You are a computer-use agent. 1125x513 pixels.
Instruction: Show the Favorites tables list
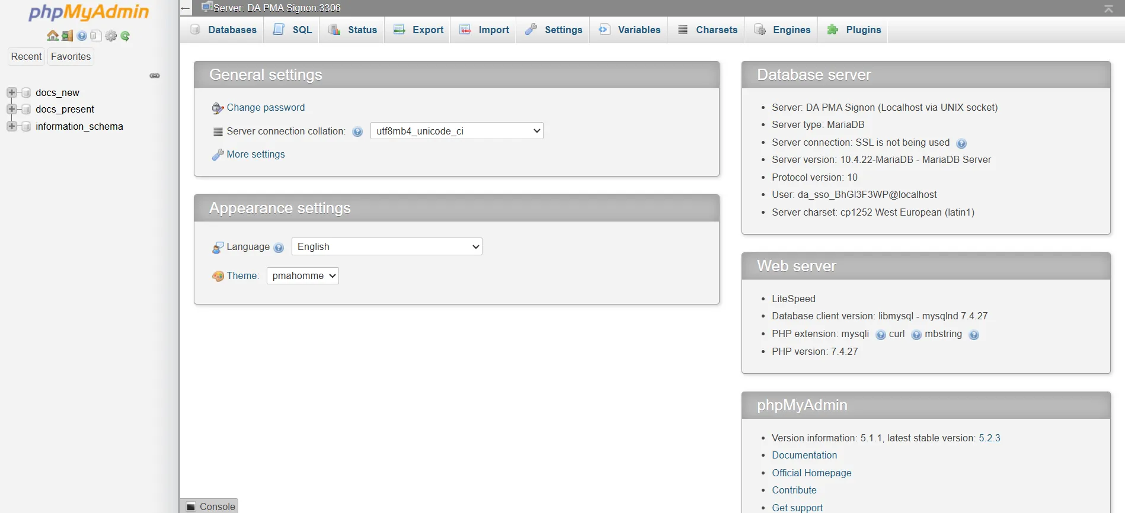(x=71, y=56)
